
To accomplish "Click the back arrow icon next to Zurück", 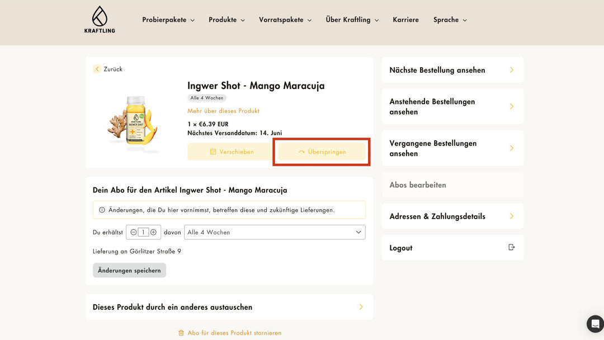I will coord(97,69).
